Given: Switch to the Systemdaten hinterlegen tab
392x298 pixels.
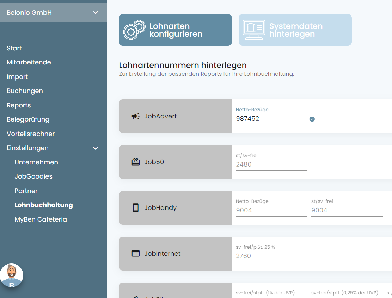Looking at the screenshot, I should (295, 30).
